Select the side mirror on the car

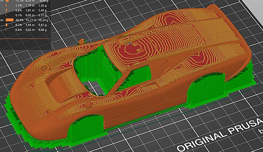pyautogui.click(x=82, y=41)
